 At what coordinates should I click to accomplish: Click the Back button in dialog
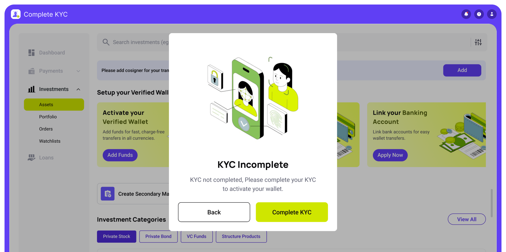[214, 212]
